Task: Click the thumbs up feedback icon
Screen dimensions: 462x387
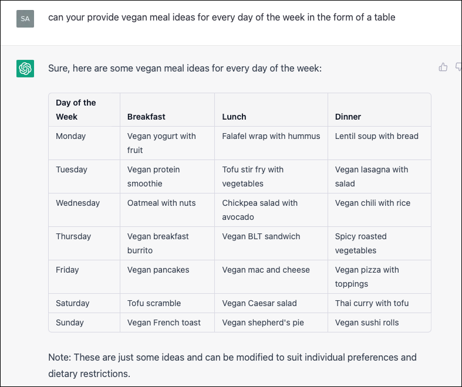Action: tap(443, 67)
